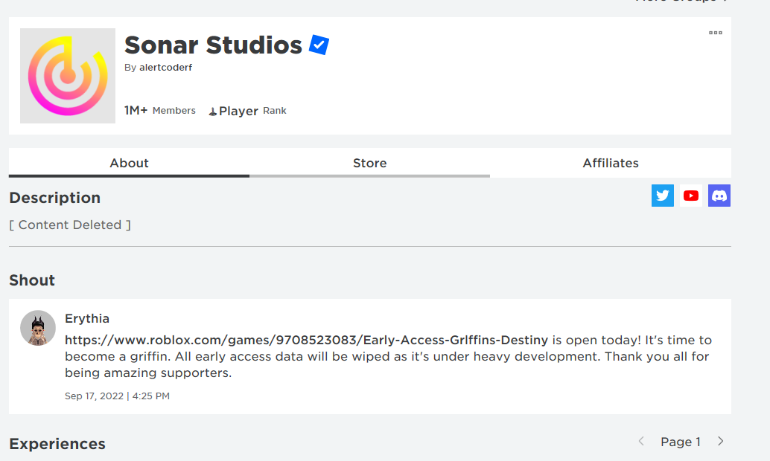Go to previous Experiences page

click(x=641, y=442)
